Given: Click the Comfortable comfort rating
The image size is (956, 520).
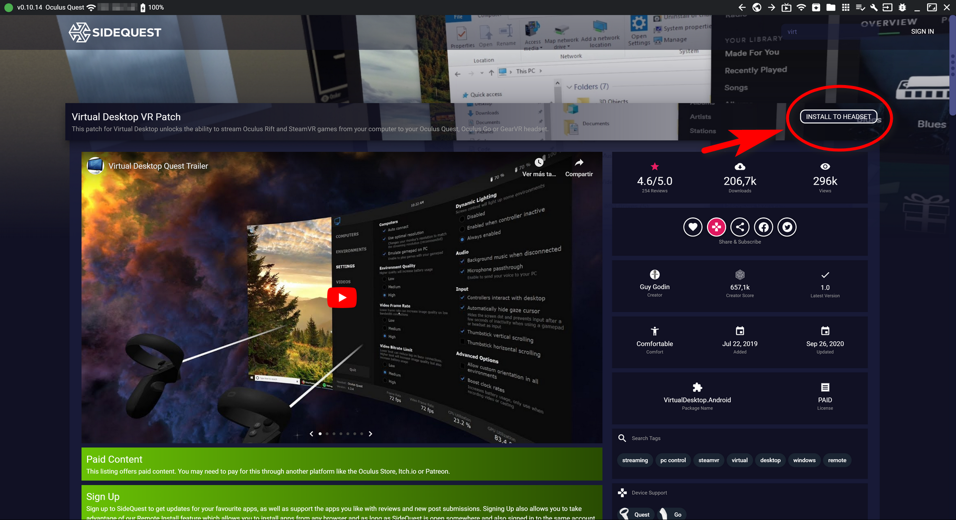Looking at the screenshot, I should coord(655,344).
